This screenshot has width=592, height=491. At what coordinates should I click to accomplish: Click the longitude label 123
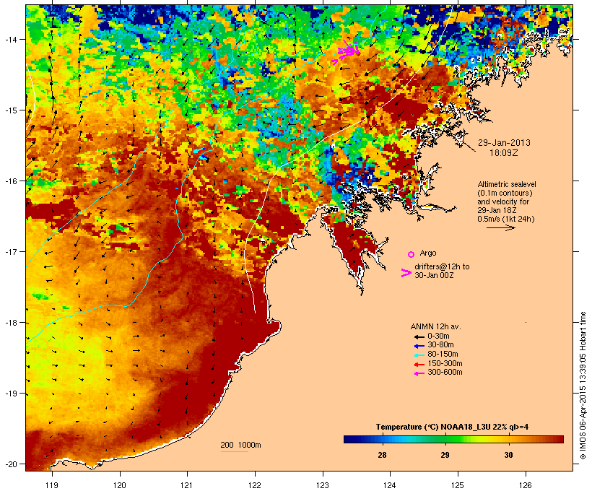323,485
